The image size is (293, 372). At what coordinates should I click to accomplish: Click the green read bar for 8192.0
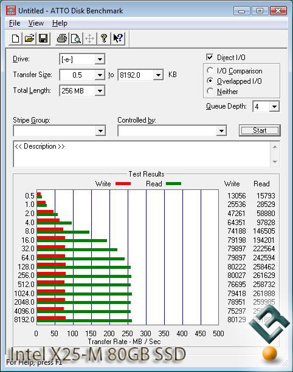[84, 321]
